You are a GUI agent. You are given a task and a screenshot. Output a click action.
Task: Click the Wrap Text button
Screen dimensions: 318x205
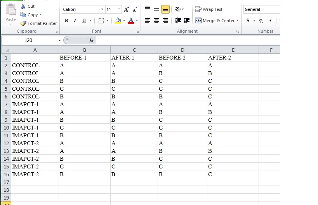click(209, 9)
